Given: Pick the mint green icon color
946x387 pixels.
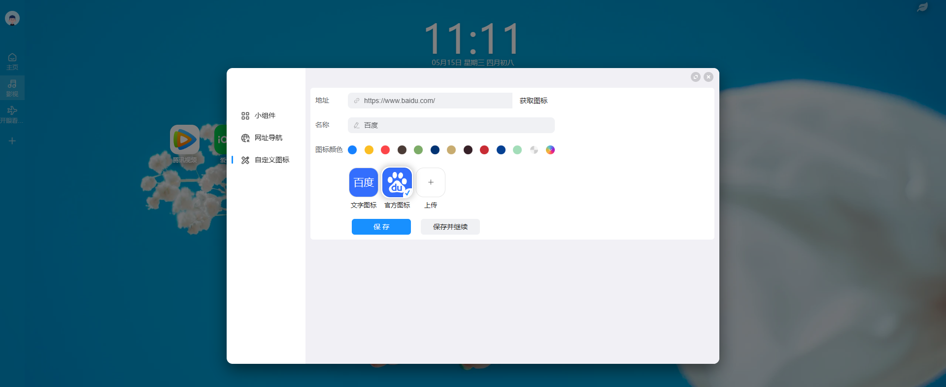Looking at the screenshot, I should click(x=517, y=150).
